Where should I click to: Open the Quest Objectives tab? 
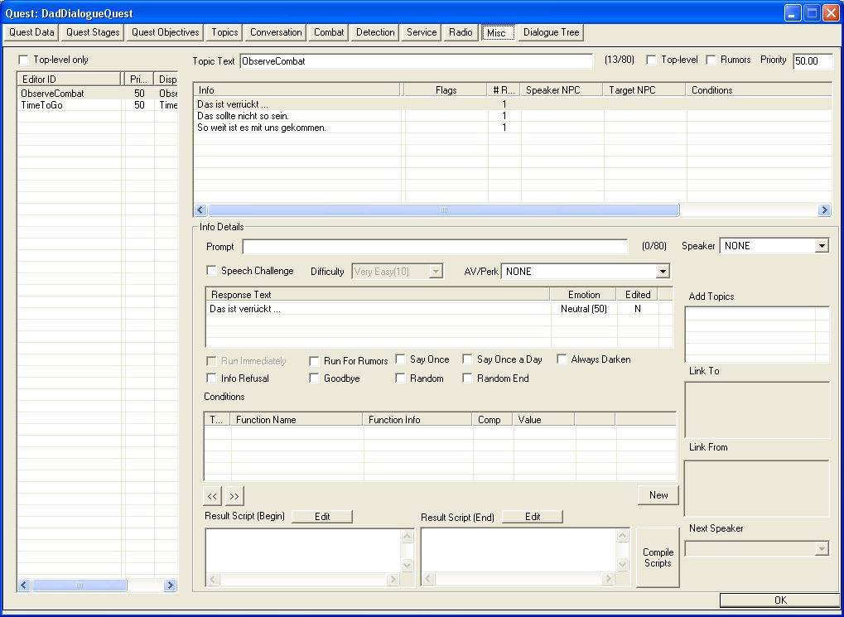coord(166,32)
